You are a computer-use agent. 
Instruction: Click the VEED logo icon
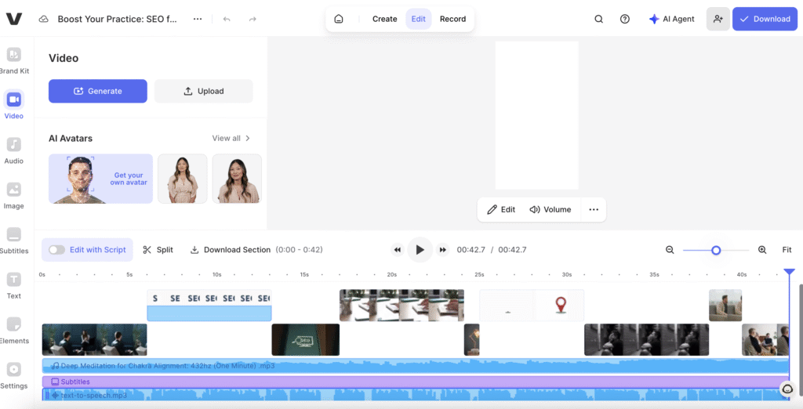click(x=14, y=19)
